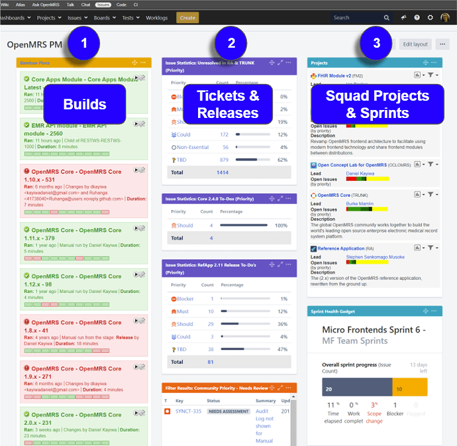
Task: Click the NEEDS ASSESSMENT status badge
Action: pyautogui.click(x=228, y=412)
